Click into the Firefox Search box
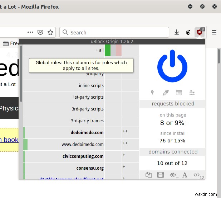 click(114, 32)
